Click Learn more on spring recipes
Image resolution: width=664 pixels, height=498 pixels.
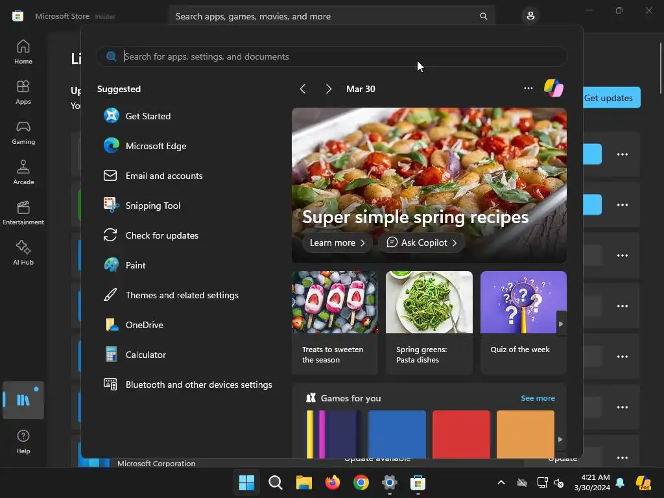point(337,243)
